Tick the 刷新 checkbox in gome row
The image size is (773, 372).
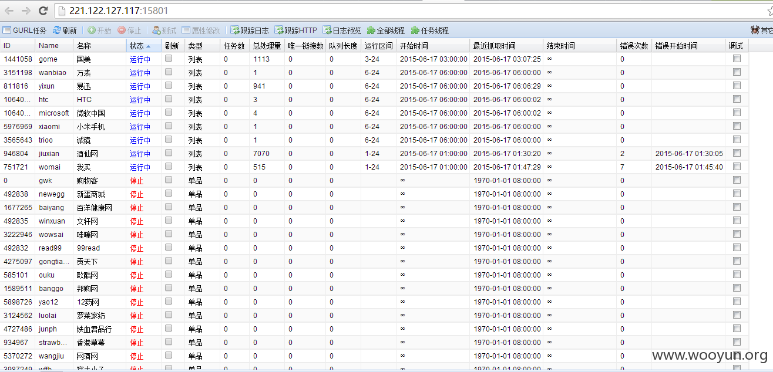[169, 59]
